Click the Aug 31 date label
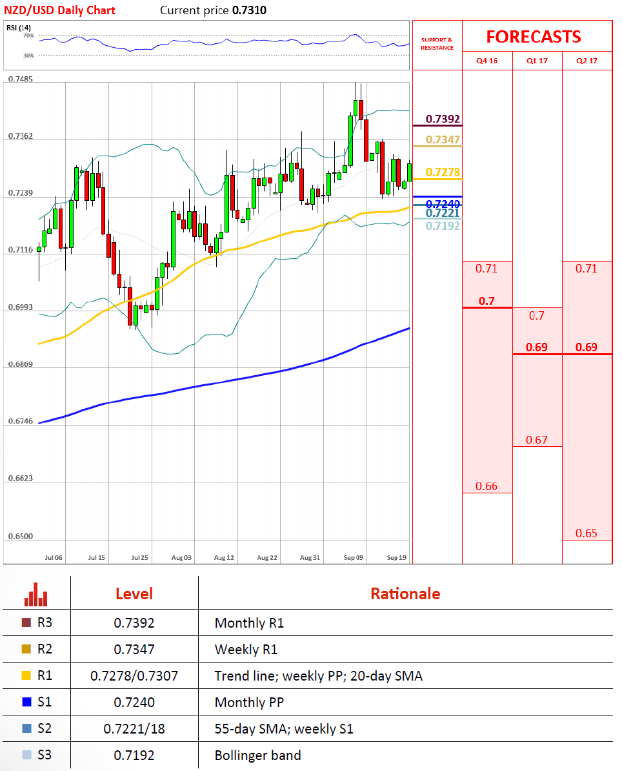Screen dimensions: 622x771 pos(310,558)
